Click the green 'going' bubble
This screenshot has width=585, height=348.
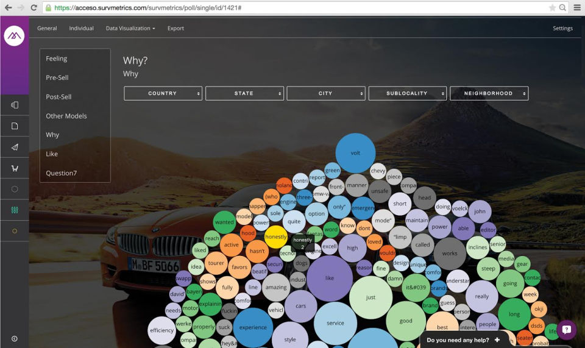tap(510, 283)
